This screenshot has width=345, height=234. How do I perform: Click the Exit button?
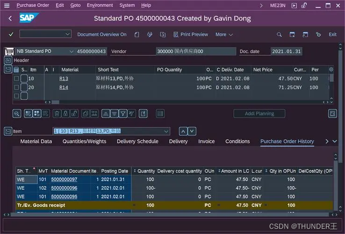coord(332,35)
